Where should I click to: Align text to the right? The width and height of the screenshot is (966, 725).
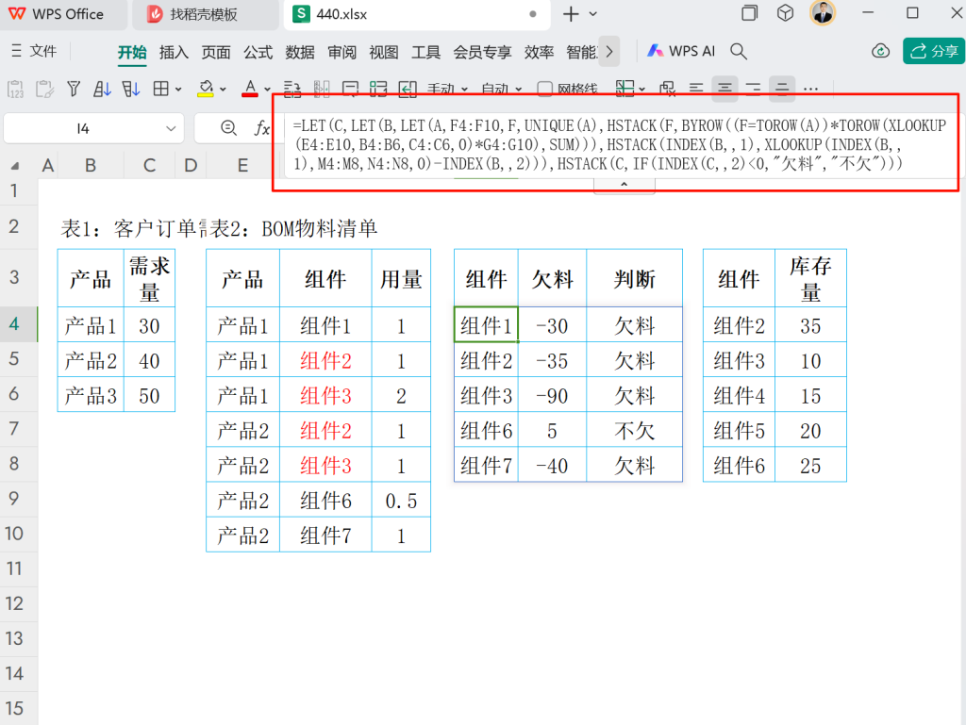[x=754, y=90]
